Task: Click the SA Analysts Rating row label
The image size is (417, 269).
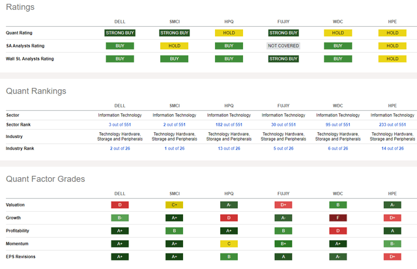Action: point(25,46)
